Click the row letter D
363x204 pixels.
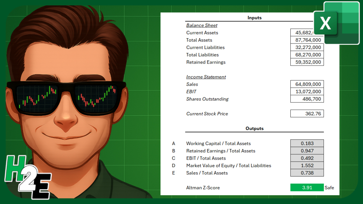173,165
